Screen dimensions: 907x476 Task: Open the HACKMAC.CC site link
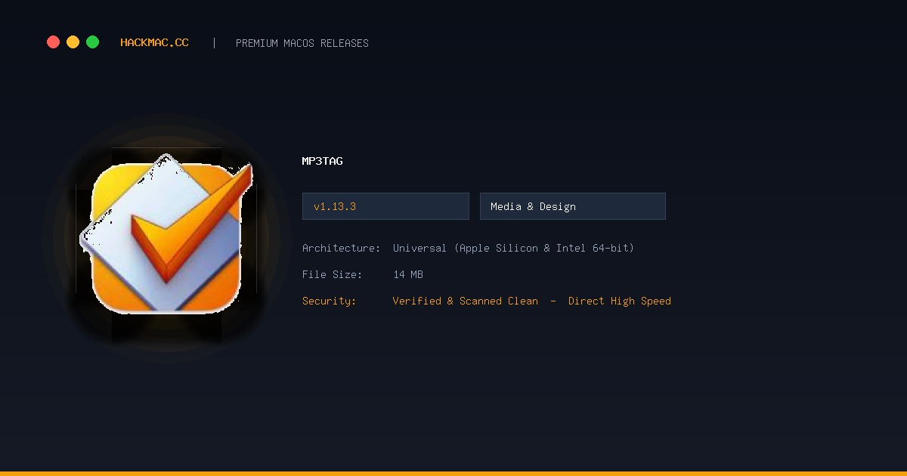click(x=154, y=43)
